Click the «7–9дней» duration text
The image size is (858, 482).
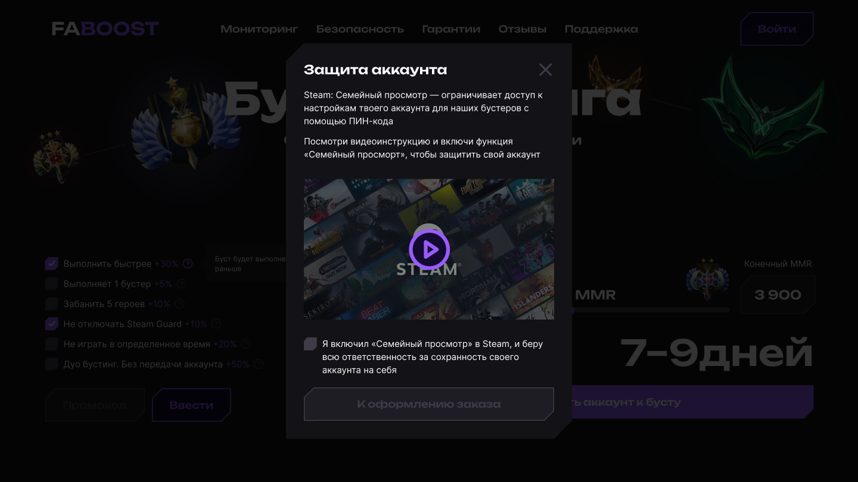click(x=717, y=352)
